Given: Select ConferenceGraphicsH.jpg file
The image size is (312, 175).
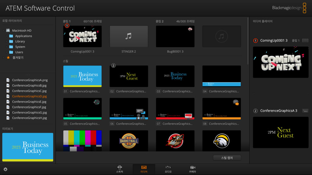Looking at the screenshot, I should tap(29, 118).
